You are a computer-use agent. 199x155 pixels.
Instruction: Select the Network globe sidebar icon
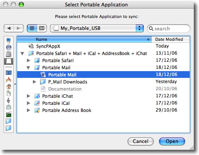9,48
